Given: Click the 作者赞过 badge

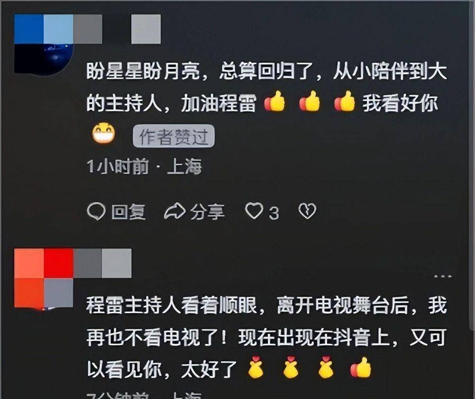Looking at the screenshot, I should (x=174, y=136).
